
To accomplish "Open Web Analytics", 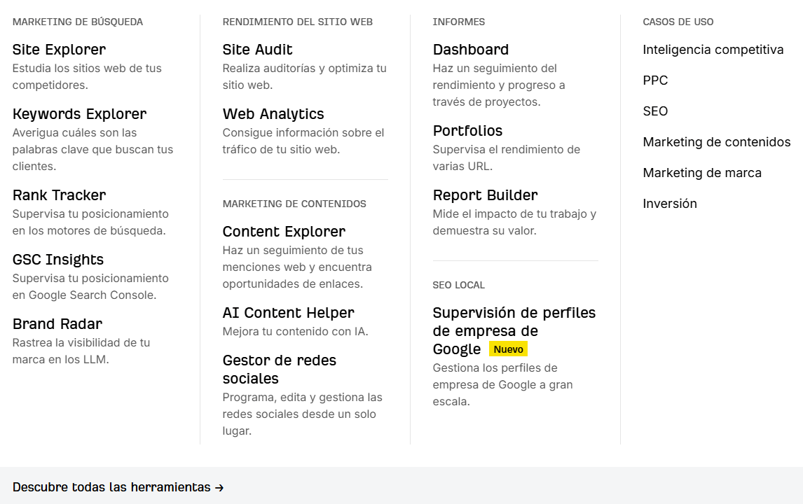I will [273, 114].
